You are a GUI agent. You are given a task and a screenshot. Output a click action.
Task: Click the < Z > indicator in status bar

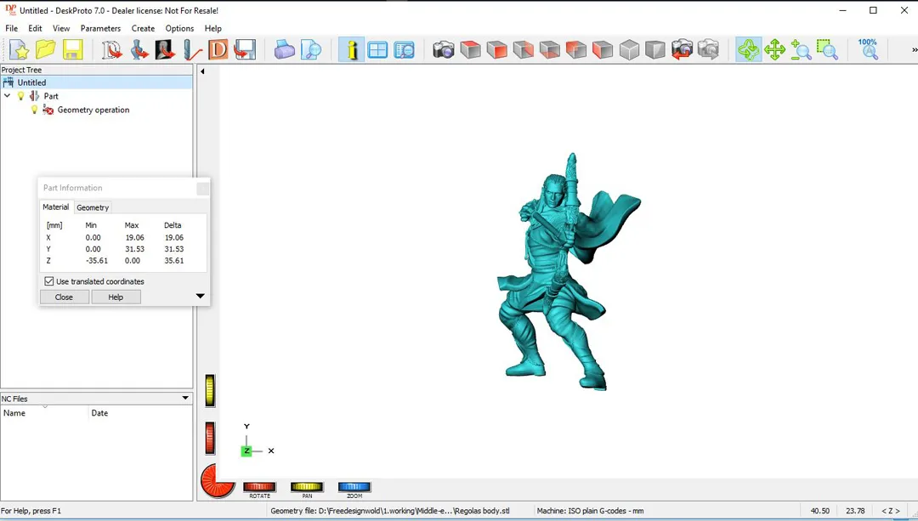891,511
